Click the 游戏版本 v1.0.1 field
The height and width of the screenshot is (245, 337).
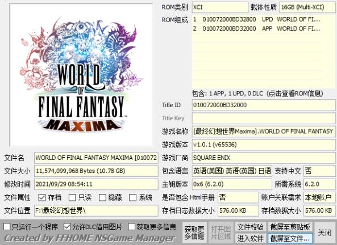(x=264, y=145)
